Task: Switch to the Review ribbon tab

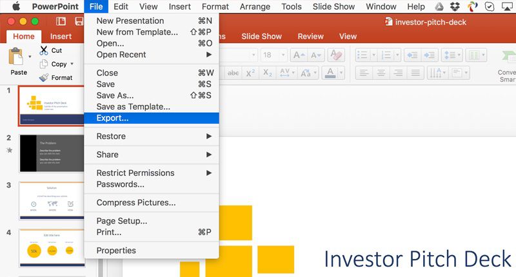Action: click(x=310, y=37)
